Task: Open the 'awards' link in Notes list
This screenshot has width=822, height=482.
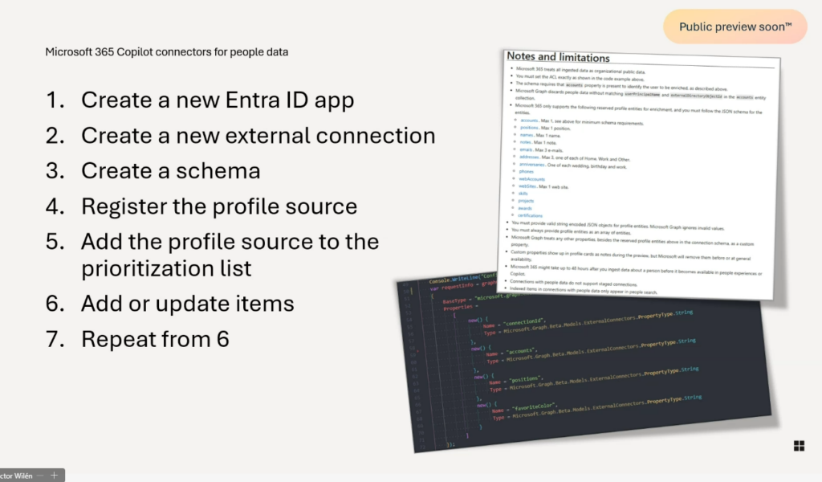Action: pyautogui.click(x=525, y=208)
